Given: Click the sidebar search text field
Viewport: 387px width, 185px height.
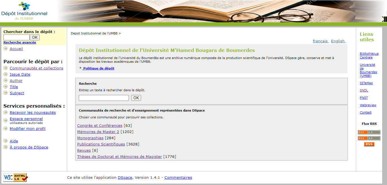Looking at the screenshot, I should (16, 37).
